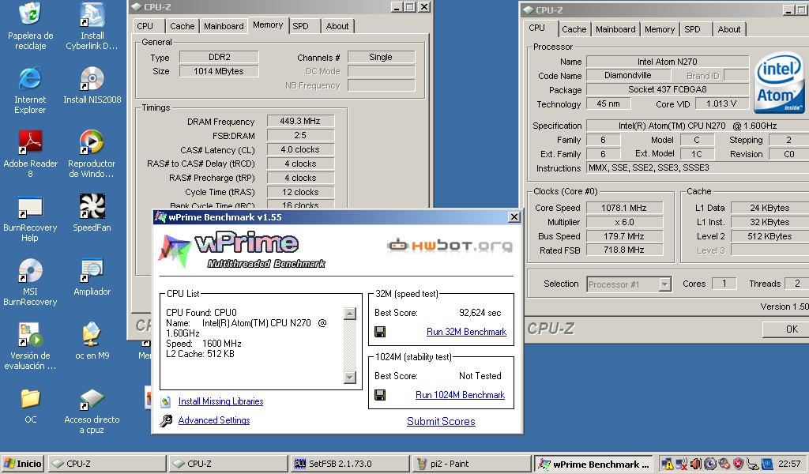Open Cache tab in right CPU-Z window
809x474 pixels.
(574, 29)
